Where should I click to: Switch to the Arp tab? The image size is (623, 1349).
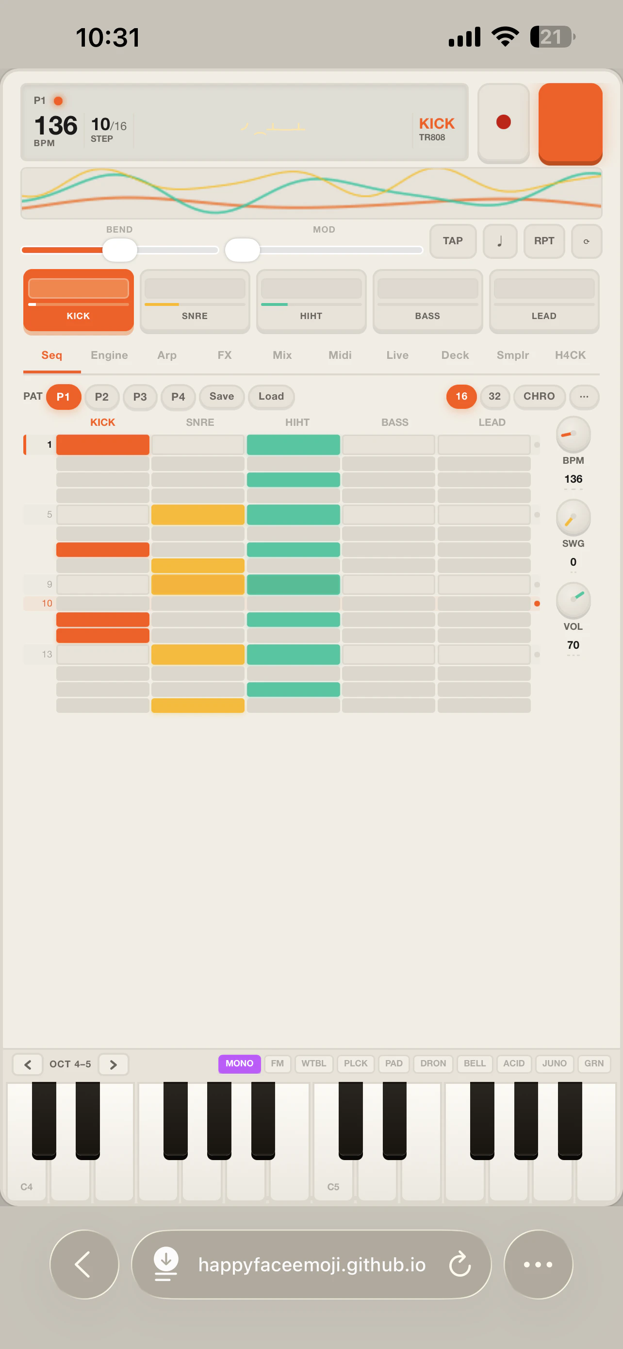[x=167, y=355]
